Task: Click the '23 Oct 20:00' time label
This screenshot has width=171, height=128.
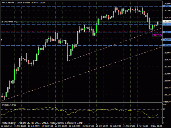Action: pos(75,126)
